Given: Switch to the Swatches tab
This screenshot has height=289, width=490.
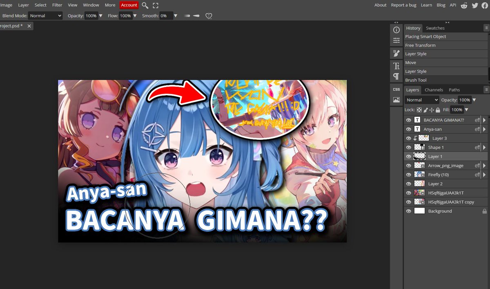Looking at the screenshot, I should pyautogui.click(x=435, y=28).
